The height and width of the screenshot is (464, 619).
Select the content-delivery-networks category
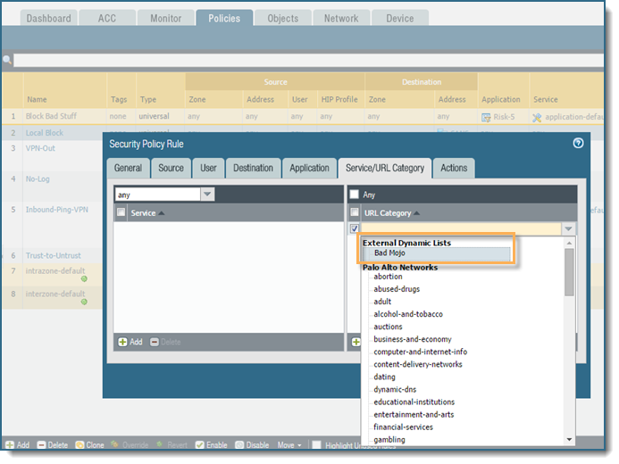click(x=418, y=365)
